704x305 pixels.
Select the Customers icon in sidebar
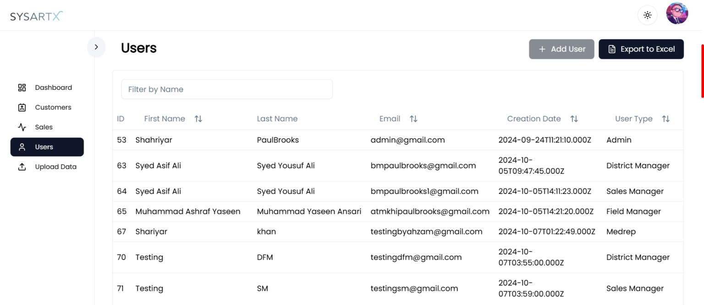tap(22, 107)
